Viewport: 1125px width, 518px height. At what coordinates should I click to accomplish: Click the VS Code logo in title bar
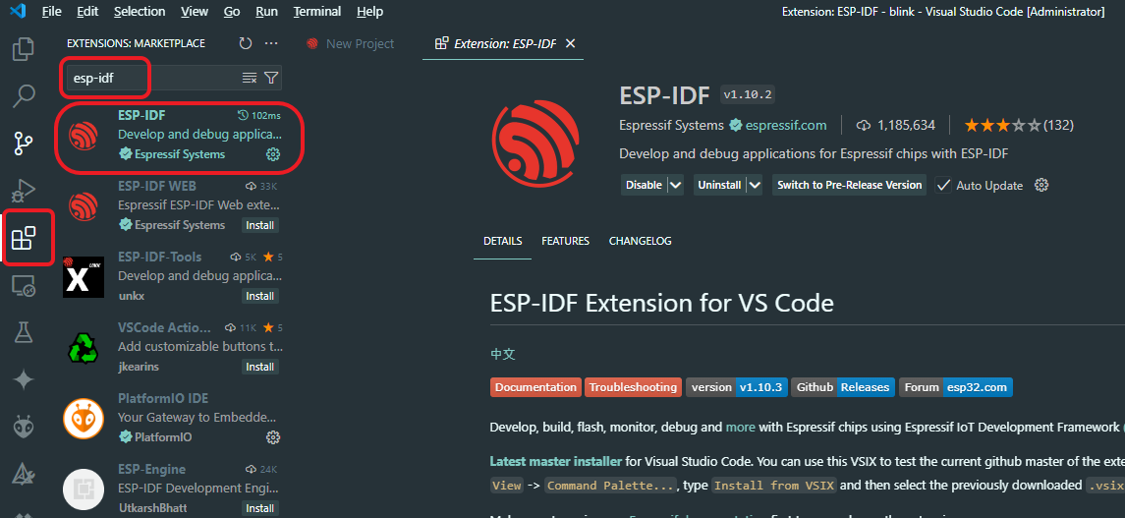tap(18, 12)
